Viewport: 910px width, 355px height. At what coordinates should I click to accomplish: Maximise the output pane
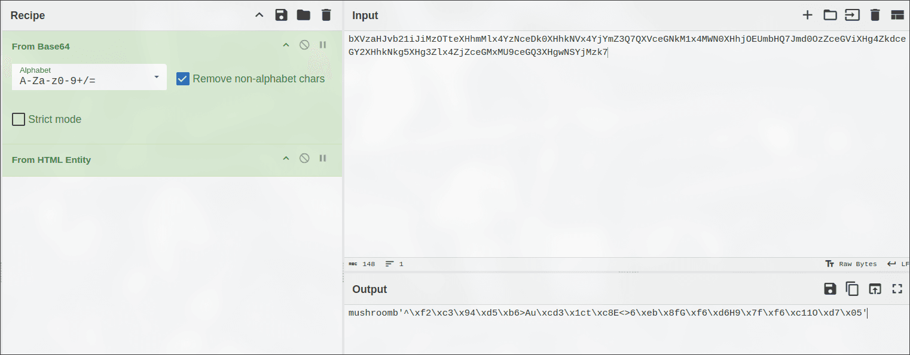pyautogui.click(x=897, y=289)
